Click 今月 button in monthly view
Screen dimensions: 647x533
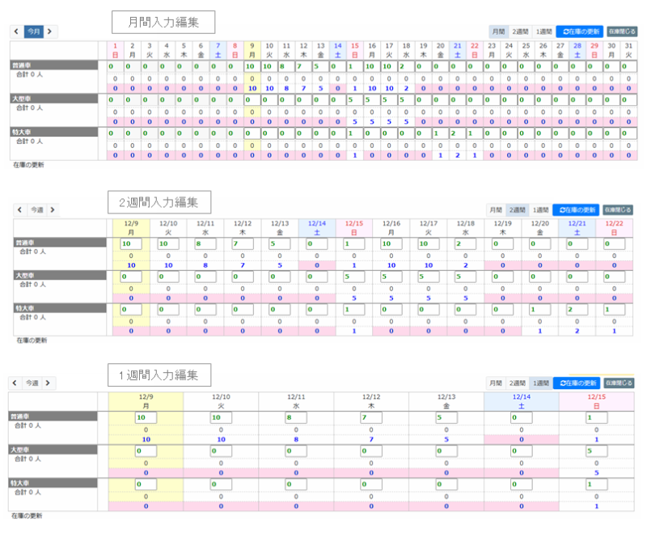tap(33, 32)
